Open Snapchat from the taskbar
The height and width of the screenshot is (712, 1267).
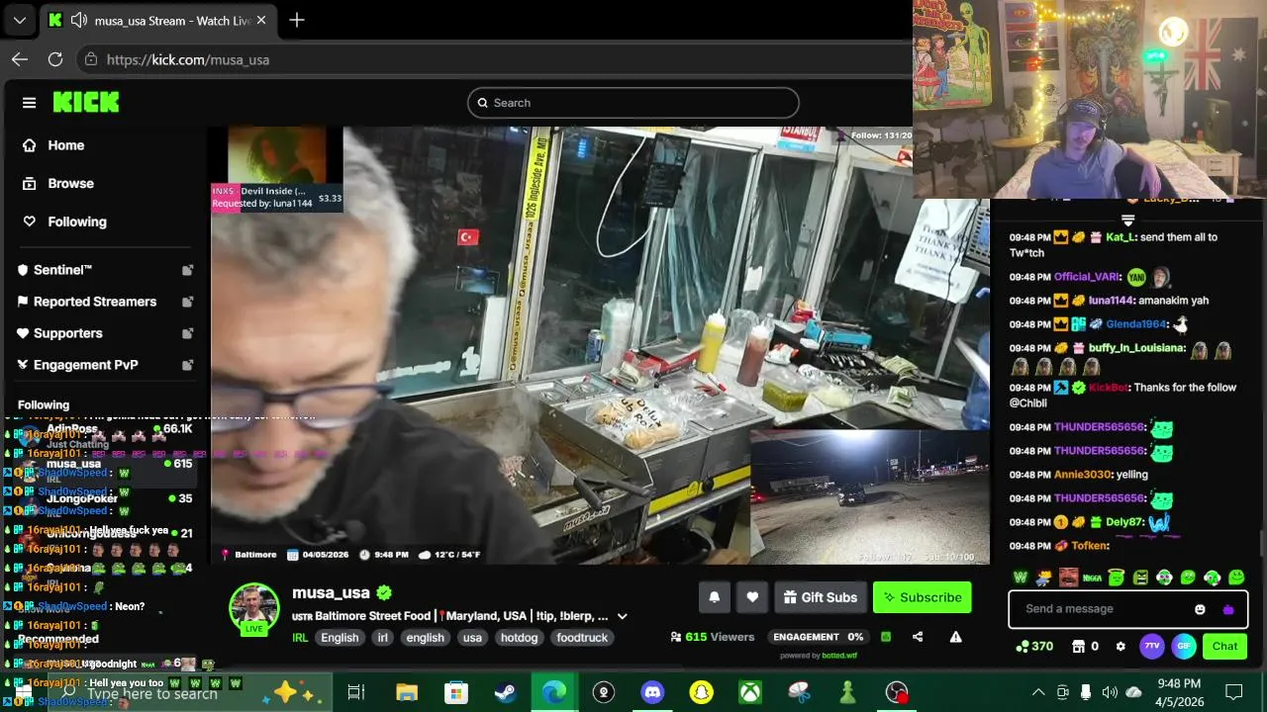[x=701, y=692]
